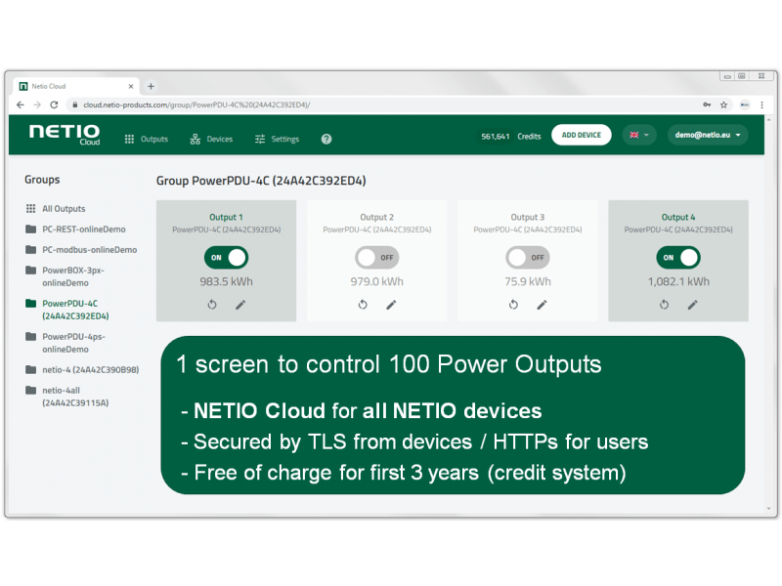Click the All Outputs grid icon

tap(31, 208)
